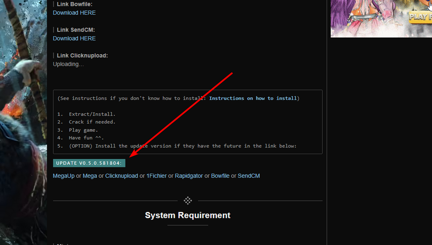Screen dimensions: 432x245
Task: Open the MegaUp update mirror link
Action: [64, 176]
